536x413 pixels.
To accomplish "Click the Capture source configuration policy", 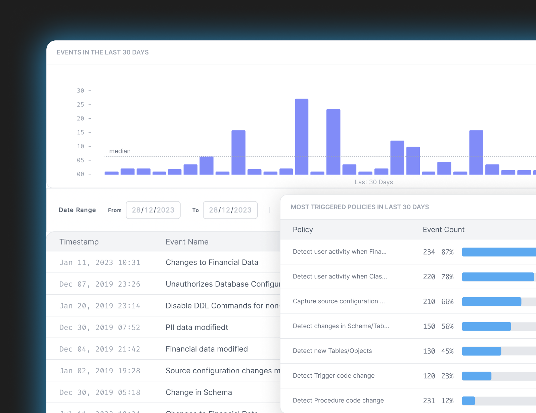I will (x=339, y=301).
